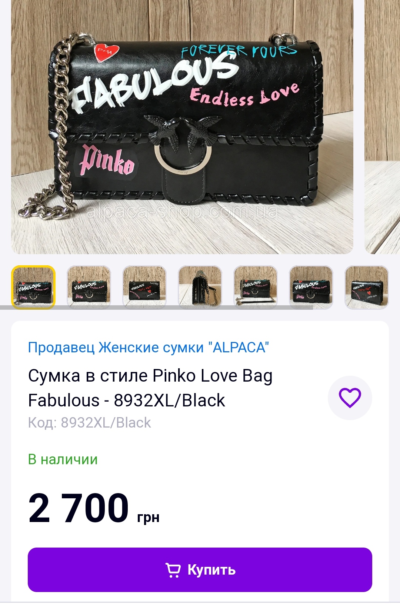Click the 2 700 грн price
Viewport: 400px width, 605px height.
[x=94, y=508]
